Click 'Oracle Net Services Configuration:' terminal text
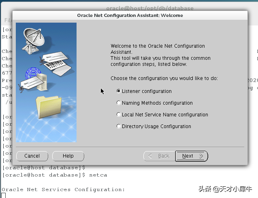Screen dimensions: 258x198 [63, 190]
